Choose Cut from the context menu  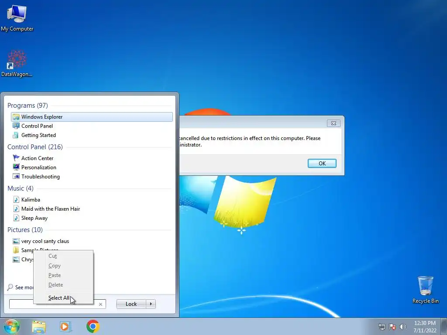click(63, 256)
